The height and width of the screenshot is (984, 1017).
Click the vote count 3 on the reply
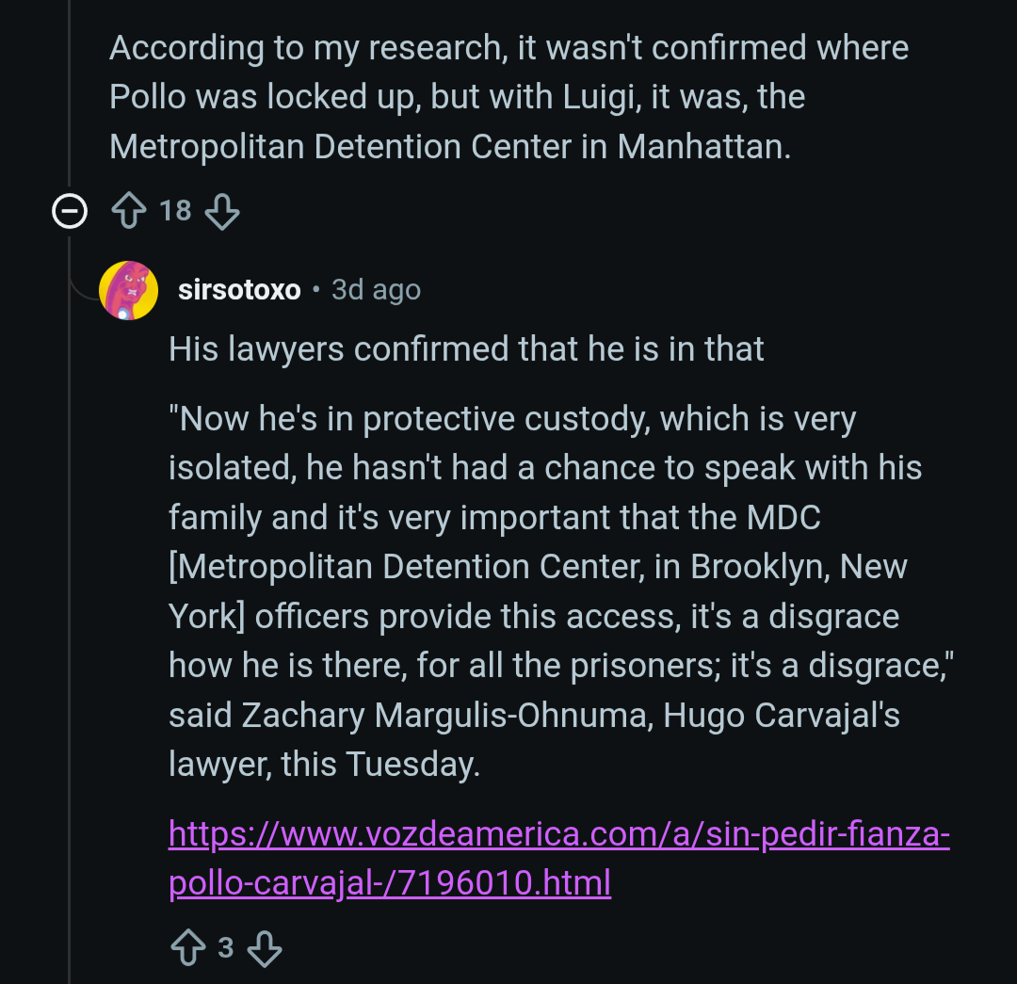tap(226, 947)
